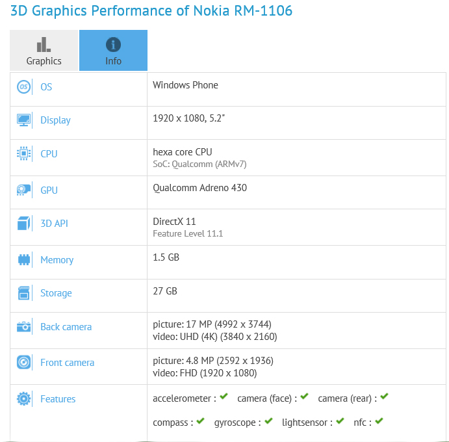Click the 3D API cube icon

coord(24,224)
